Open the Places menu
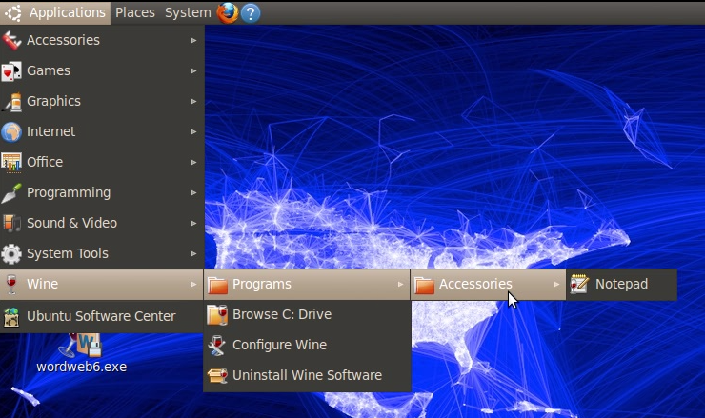Screen dimensions: 705x418 [135, 12]
